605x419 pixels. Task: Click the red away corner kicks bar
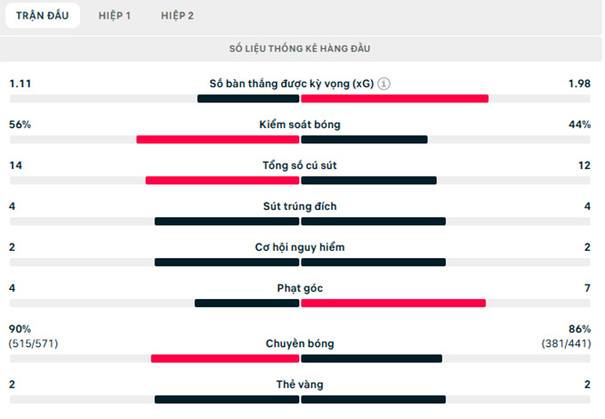[393, 302]
